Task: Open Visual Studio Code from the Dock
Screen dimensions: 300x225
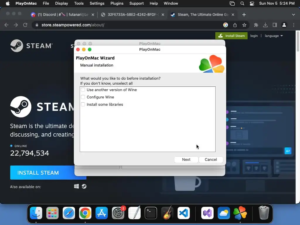Action: point(184,213)
